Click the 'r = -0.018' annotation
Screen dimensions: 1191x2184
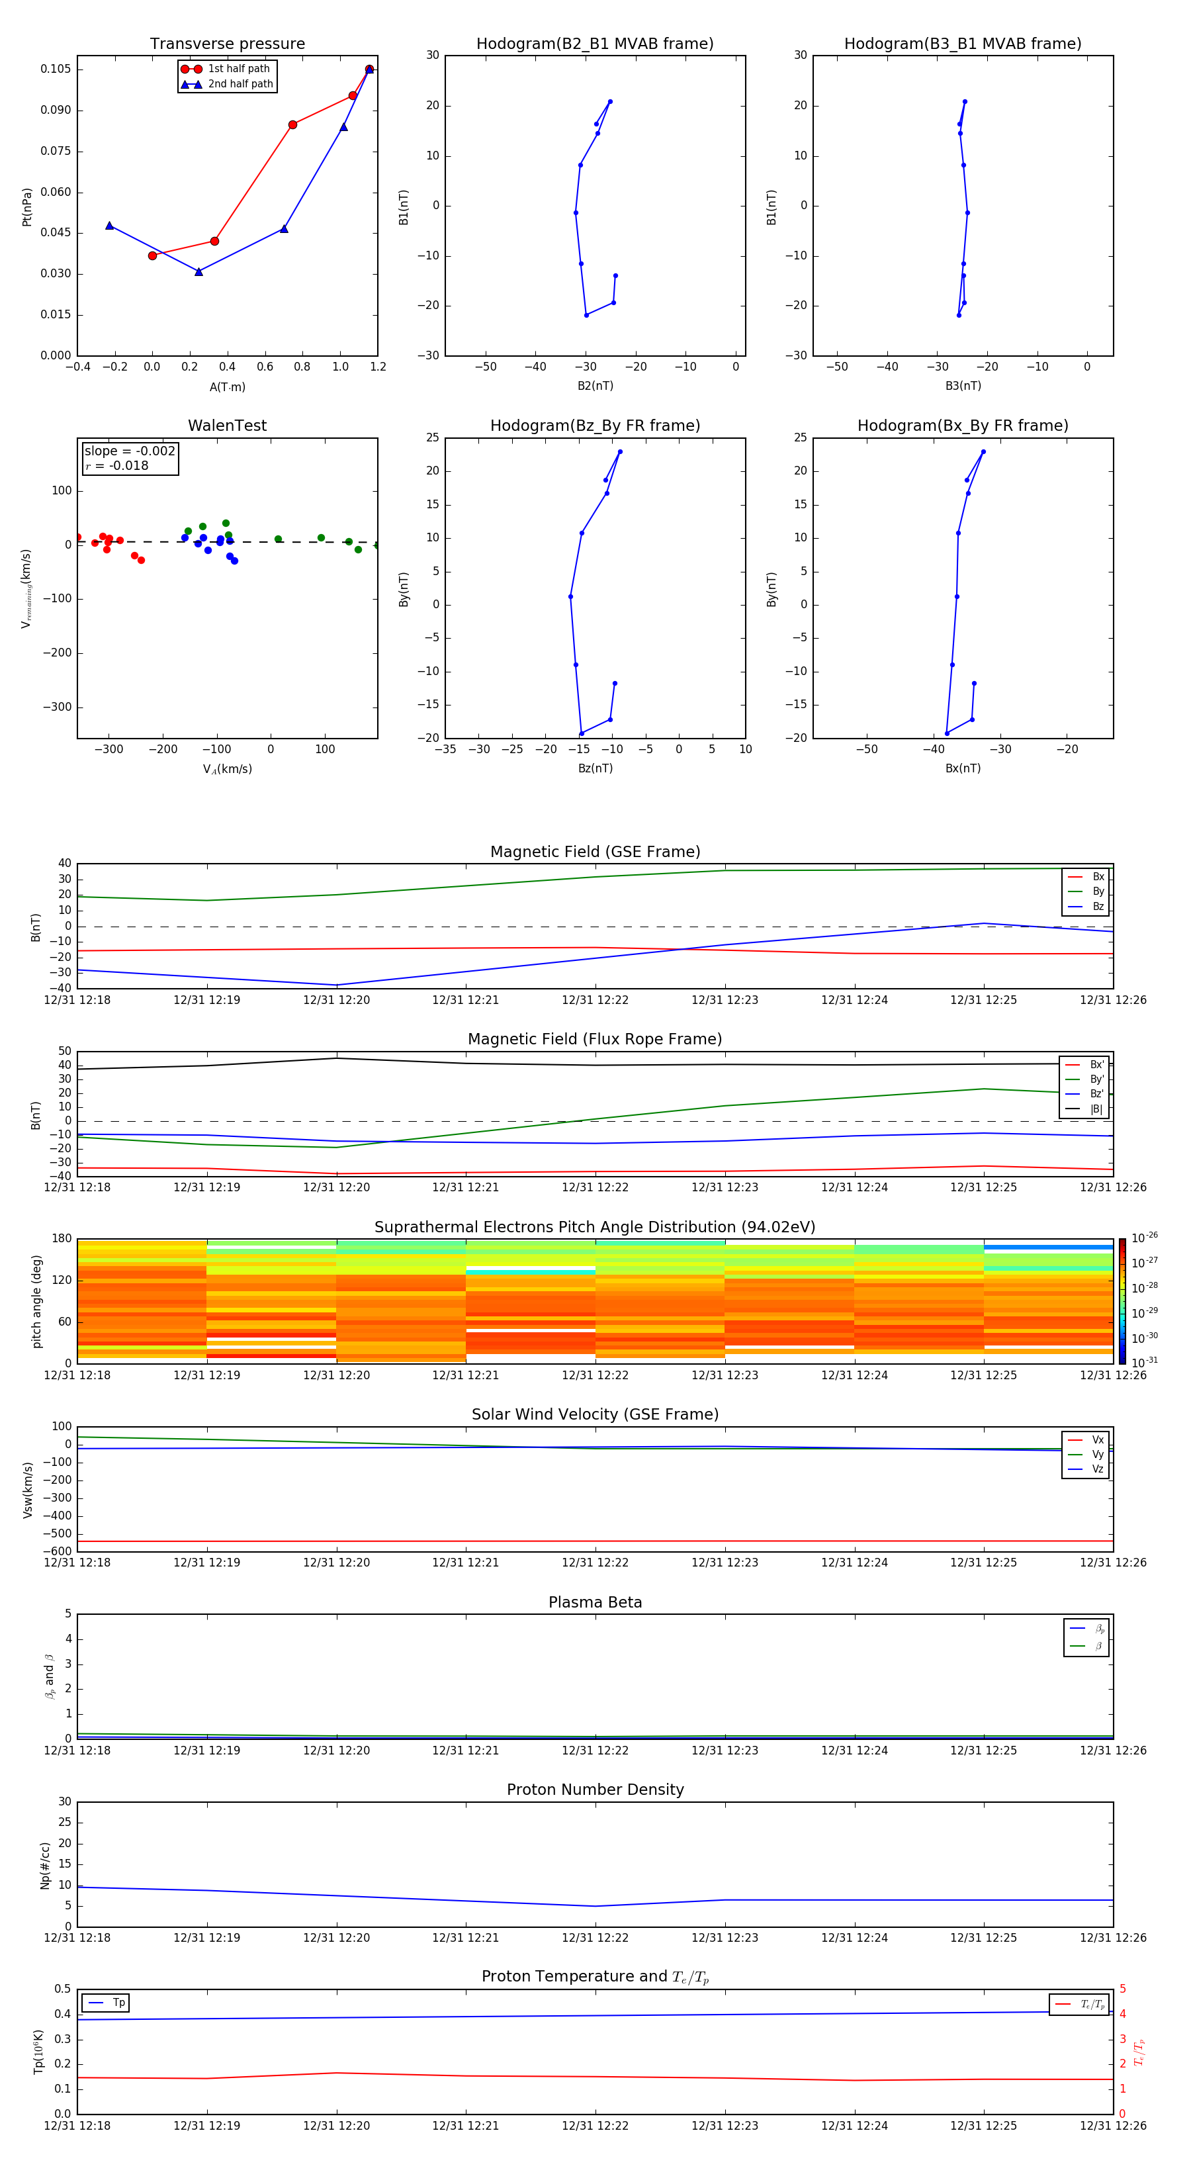[x=117, y=465]
